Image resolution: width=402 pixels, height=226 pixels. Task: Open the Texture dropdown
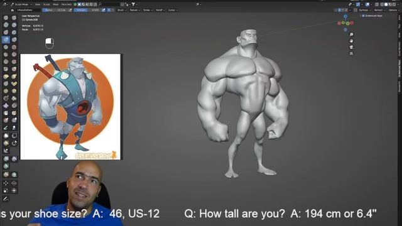click(x=134, y=10)
